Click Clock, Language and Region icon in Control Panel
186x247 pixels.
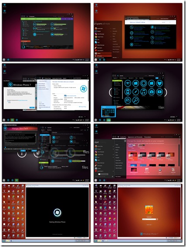(152, 38)
